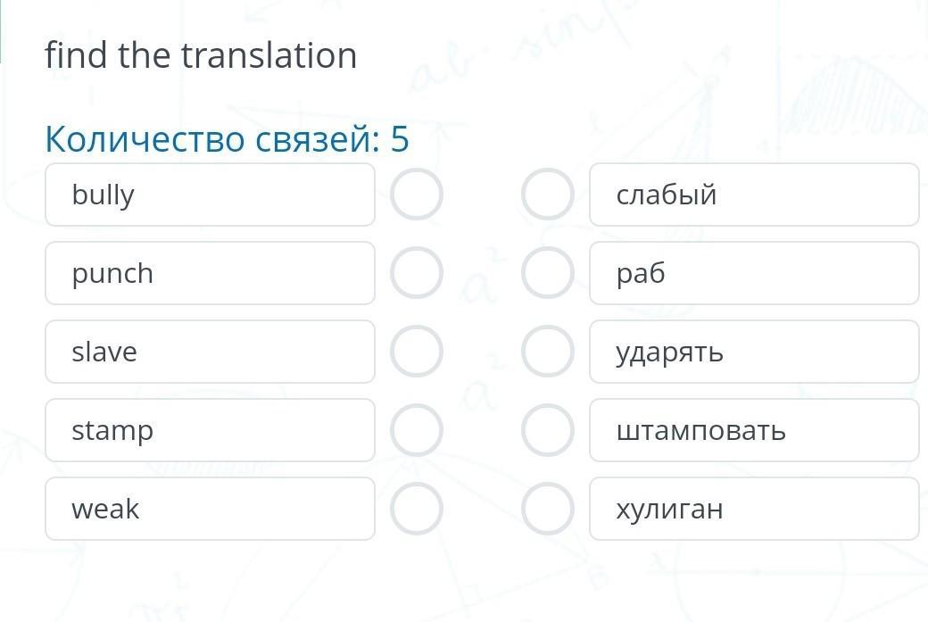Click the штамповать translation box

pos(754,430)
